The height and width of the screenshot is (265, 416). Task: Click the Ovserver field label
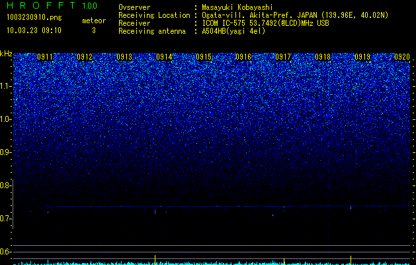point(134,7)
